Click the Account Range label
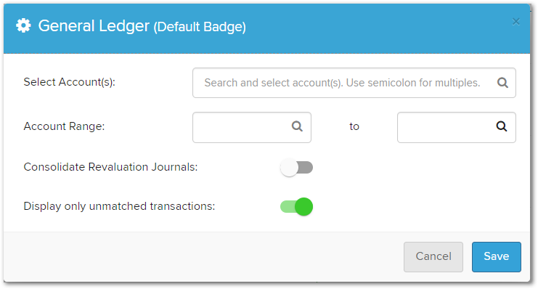 (x=64, y=126)
